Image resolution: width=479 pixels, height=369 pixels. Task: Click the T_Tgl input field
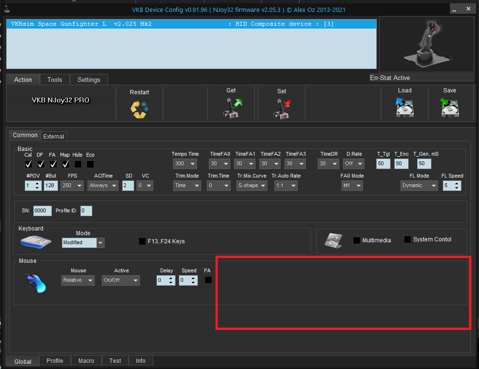click(383, 164)
